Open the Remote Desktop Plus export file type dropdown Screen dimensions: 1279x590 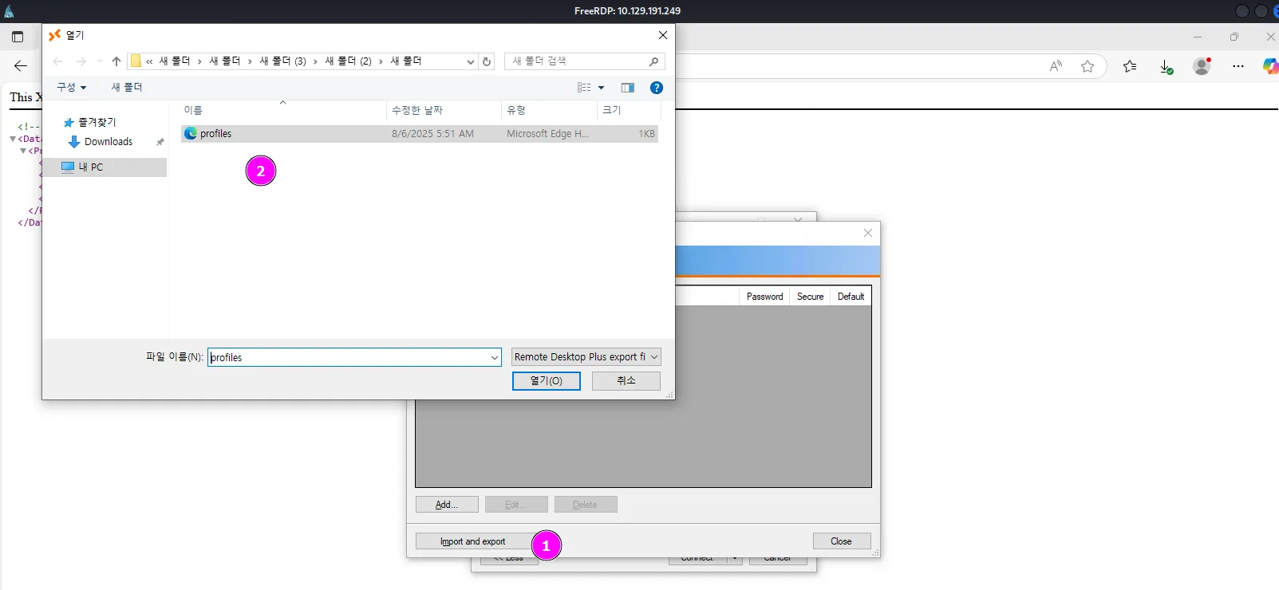[x=586, y=357]
